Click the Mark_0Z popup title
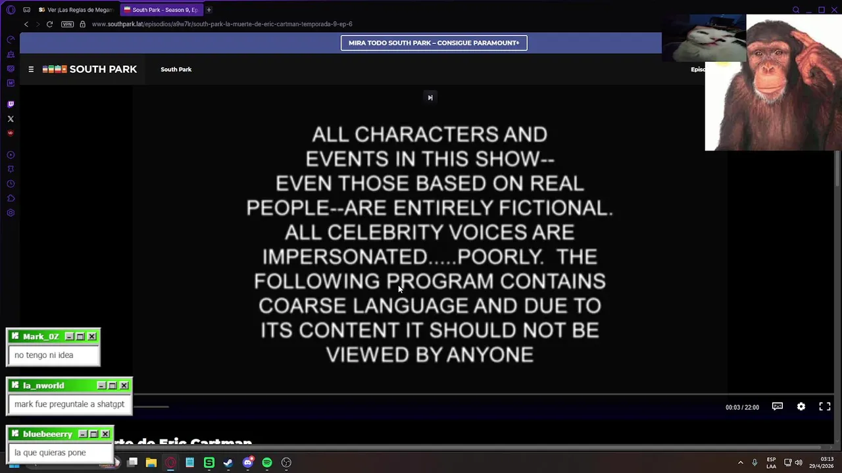842x473 pixels. click(x=41, y=336)
